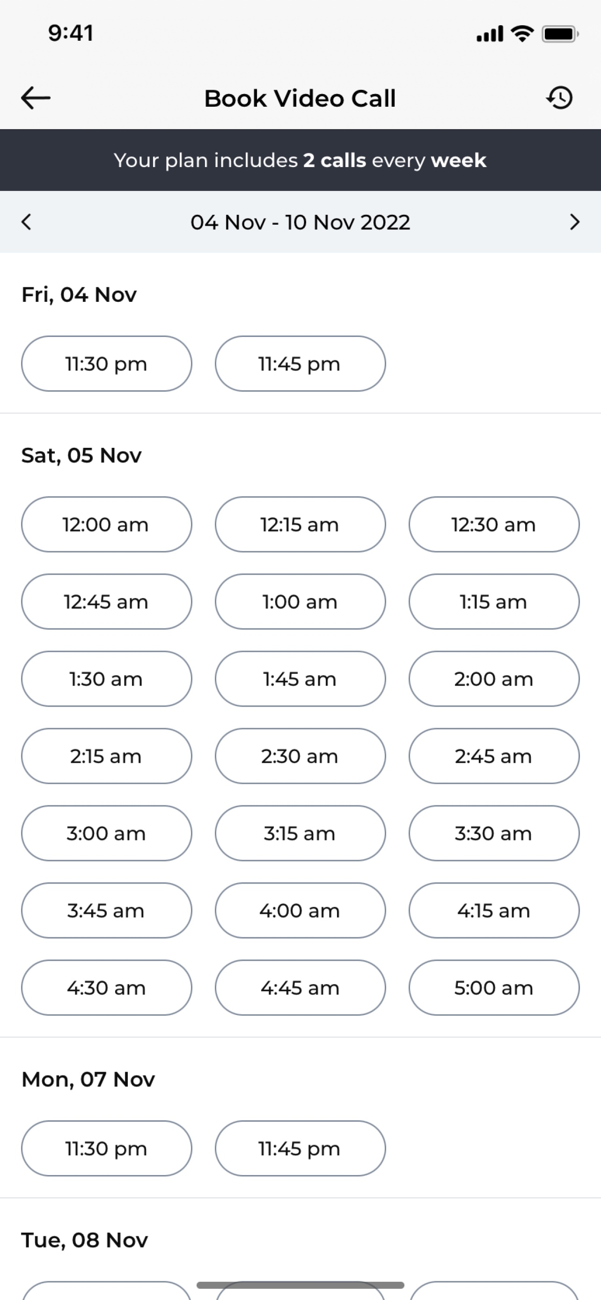
Task: Tap the battery icon in status bar
Action: (560, 34)
